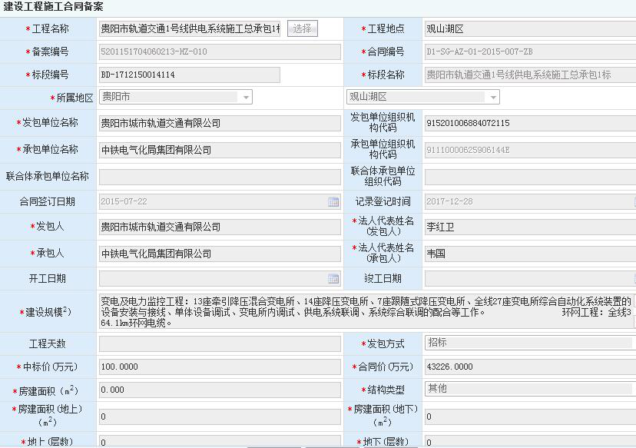Click the 结构类型 field showing 其他

[x=529, y=390]
